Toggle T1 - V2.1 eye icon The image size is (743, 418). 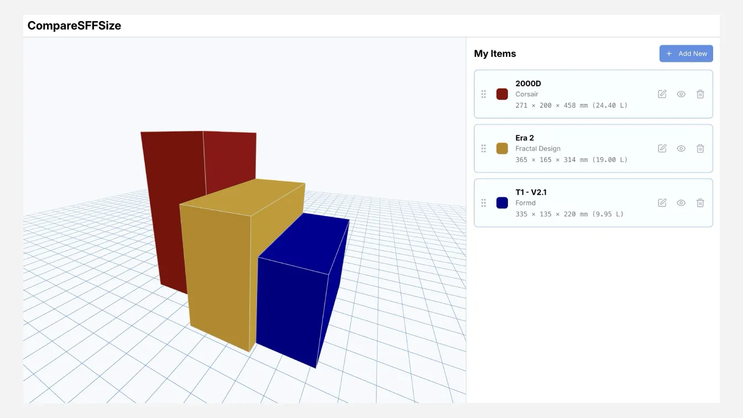[x=681, y=203]
